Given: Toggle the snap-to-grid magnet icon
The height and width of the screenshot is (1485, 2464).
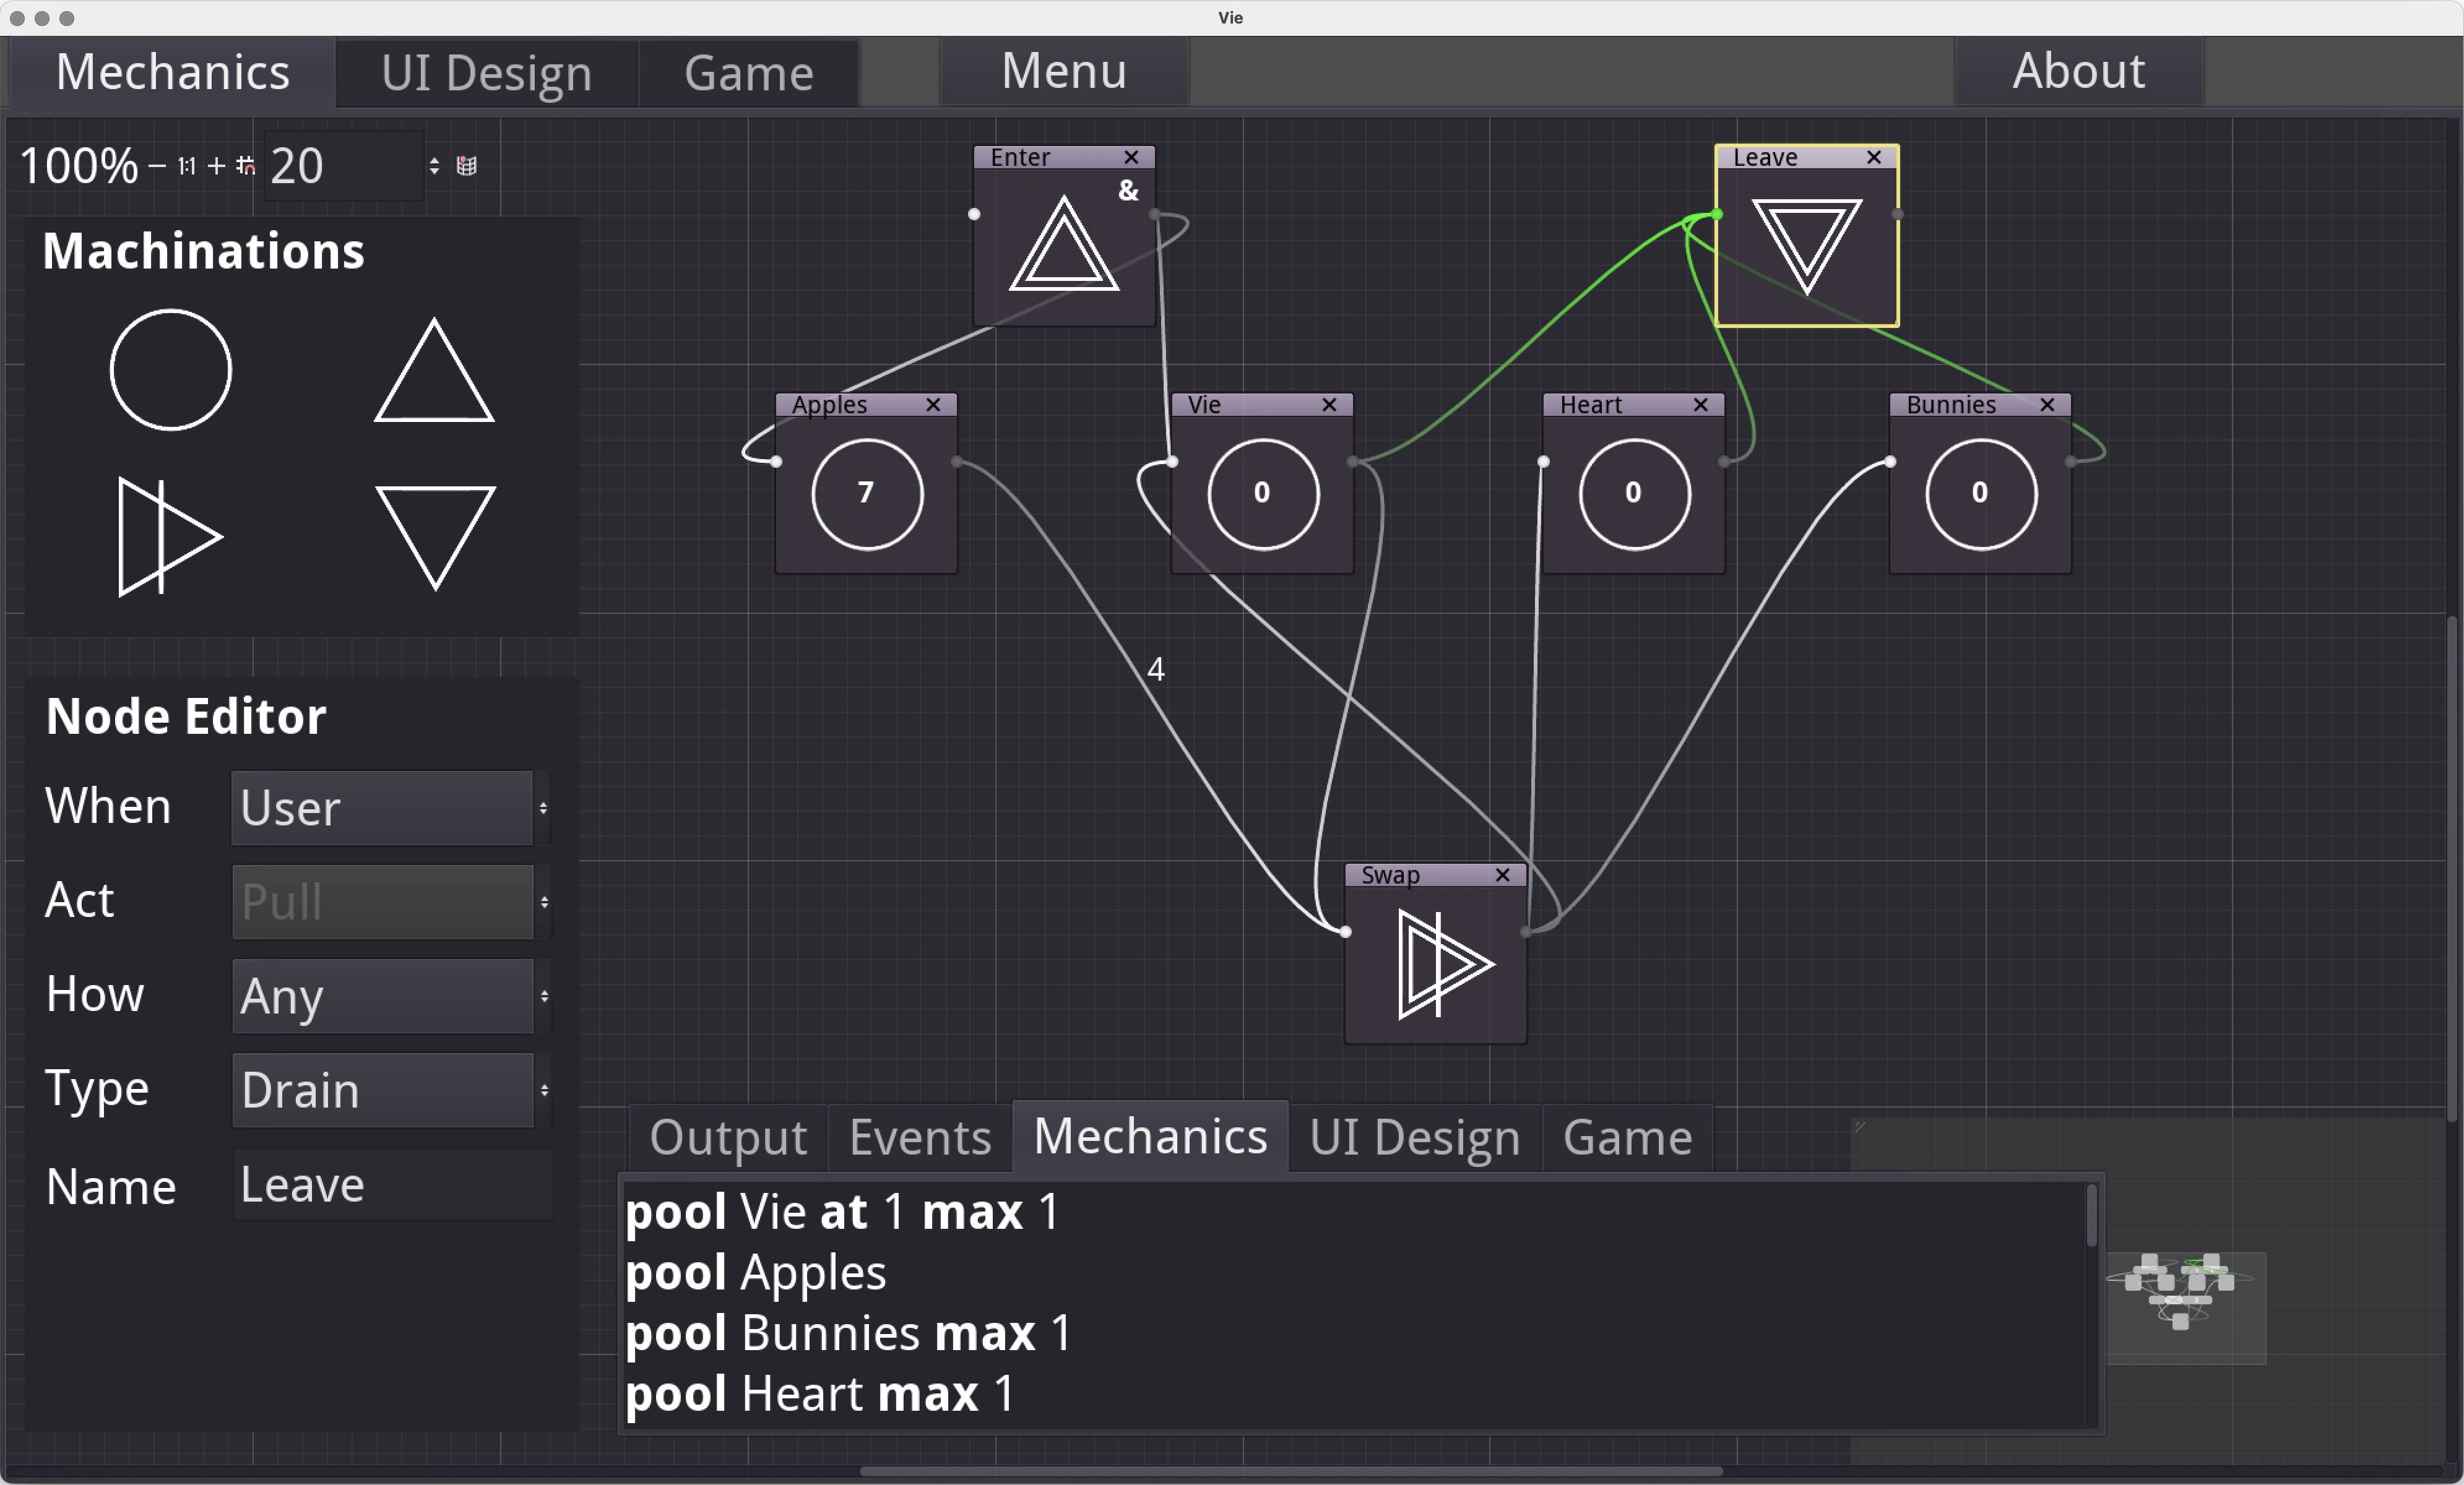Looking at the screenshot, I should 245,166.
